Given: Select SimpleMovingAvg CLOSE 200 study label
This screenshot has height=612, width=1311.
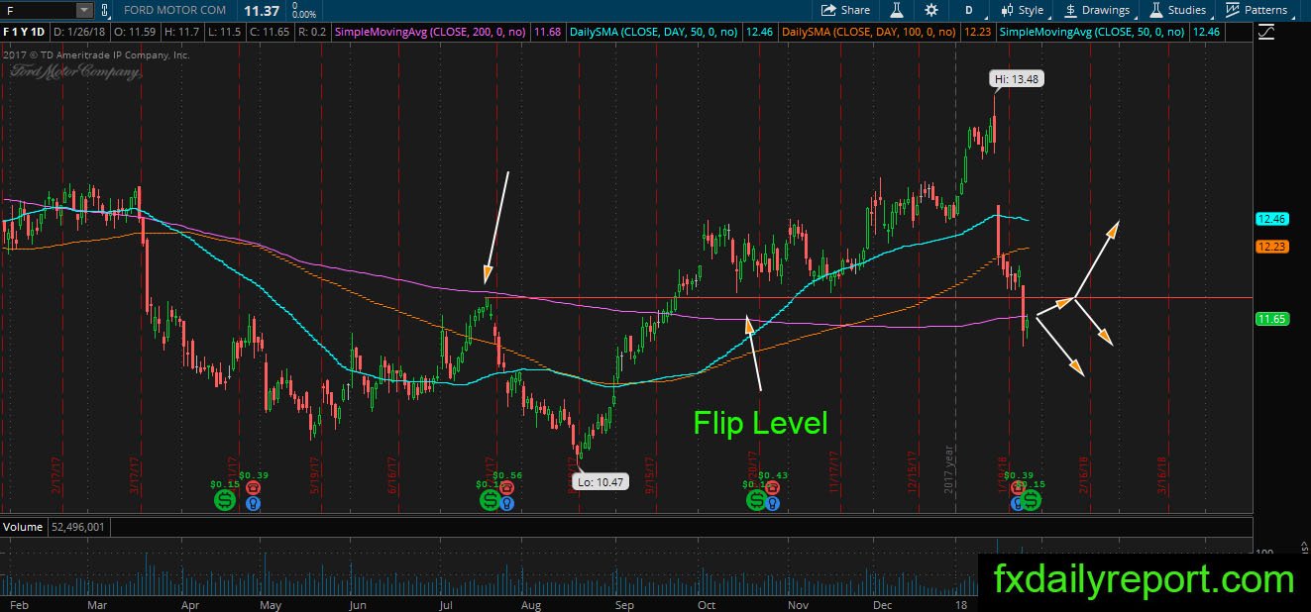Looking at the screenshot, I should coord(432,33).
